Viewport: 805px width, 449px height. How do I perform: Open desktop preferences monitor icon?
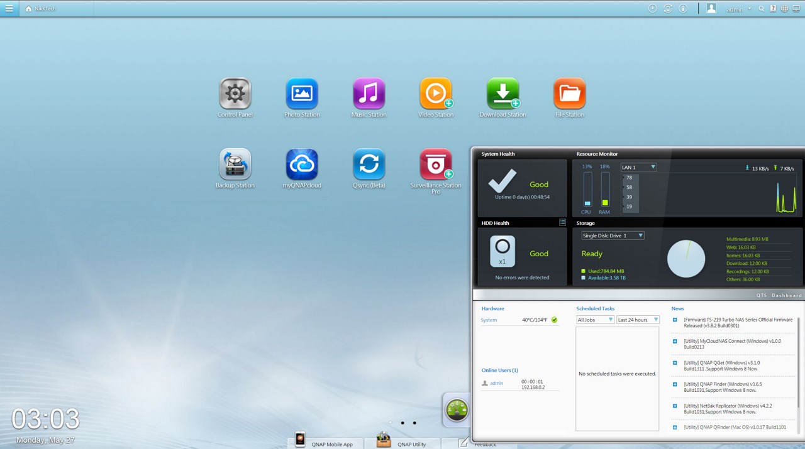click(796, 9)
